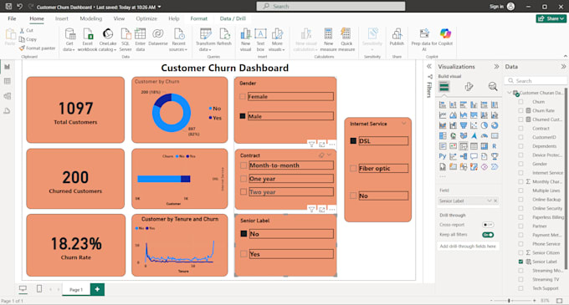Toggle Cross-report drill through switch

(488, 225)
